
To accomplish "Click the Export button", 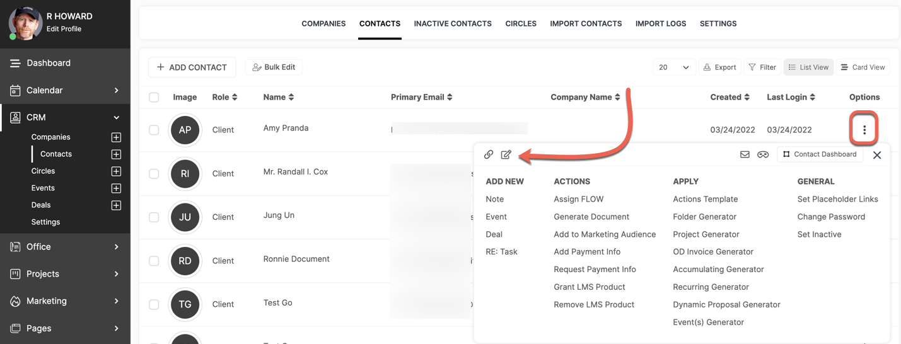I will (719, 67).
